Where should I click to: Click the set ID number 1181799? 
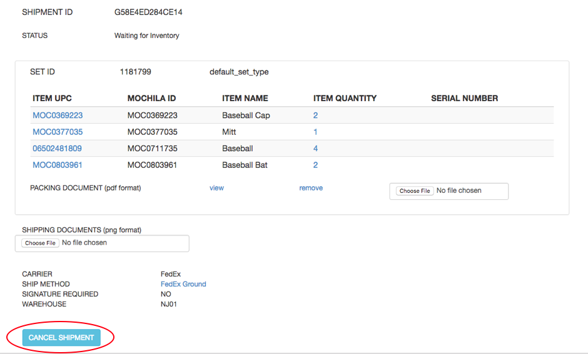(x=135, y=72)
